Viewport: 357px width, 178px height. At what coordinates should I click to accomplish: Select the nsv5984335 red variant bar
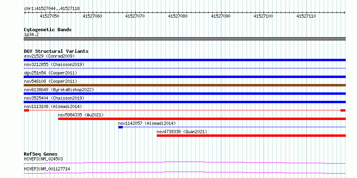(202, 119)
